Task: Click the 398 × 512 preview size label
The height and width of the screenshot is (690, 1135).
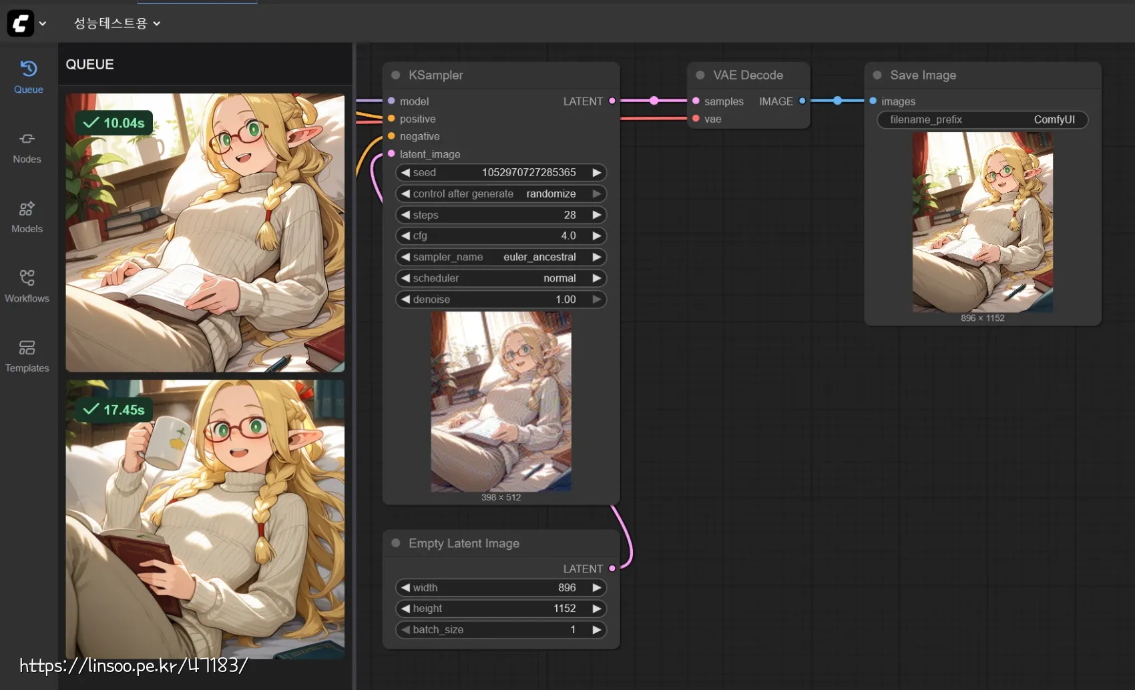Action: 501,497
